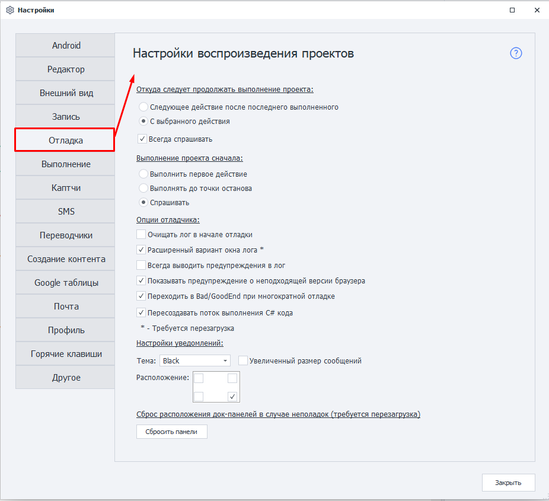Click the help question-mark icon
Image resolution: width=549 pixels, height=501 pixels.
[516, 53]
